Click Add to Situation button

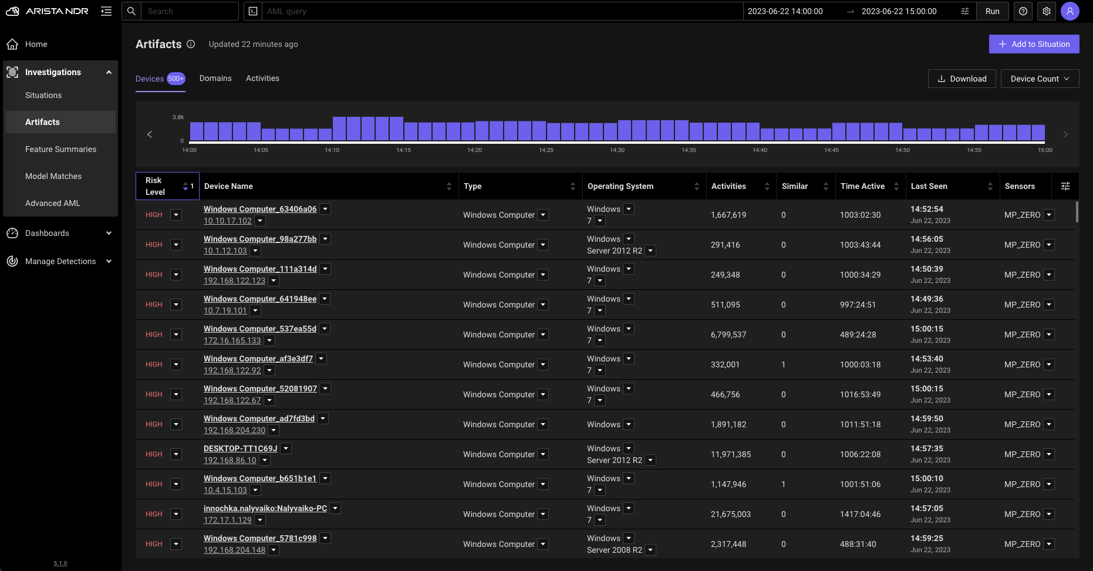tap(1034, 44)
